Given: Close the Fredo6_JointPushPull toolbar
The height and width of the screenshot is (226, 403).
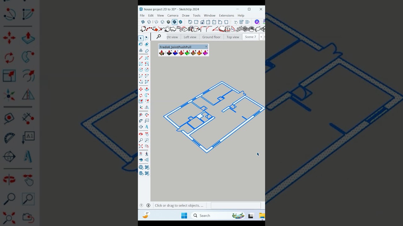Looking at the screenshot, I should (x=206, y=46).
